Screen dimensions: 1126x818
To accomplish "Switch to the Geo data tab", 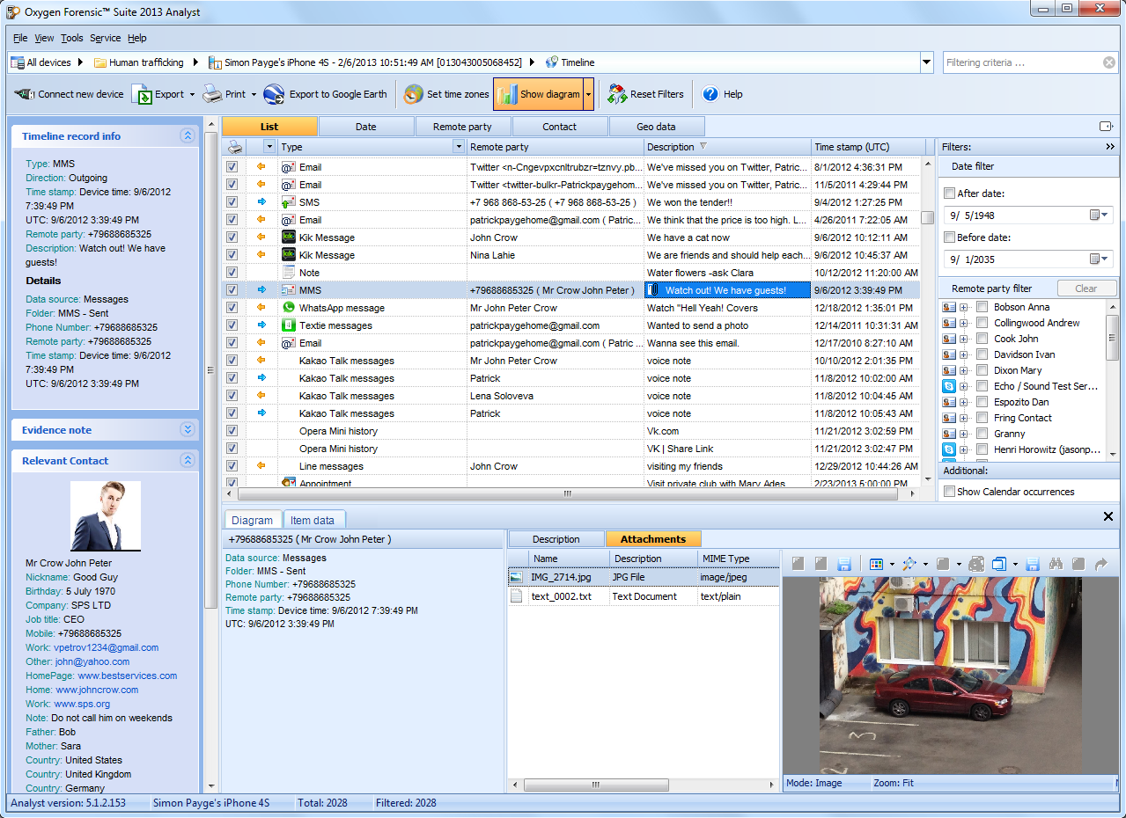I will 656,127.
